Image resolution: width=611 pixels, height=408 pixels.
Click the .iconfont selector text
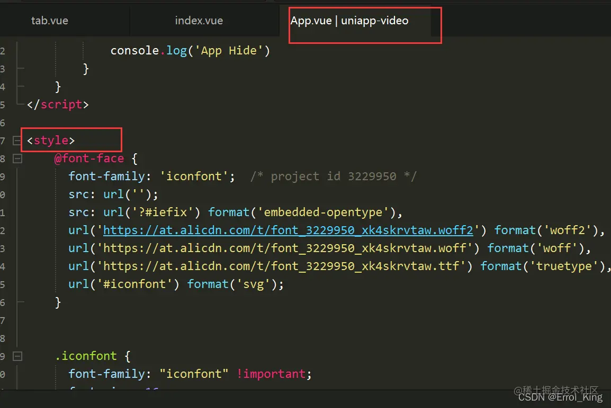86,356
